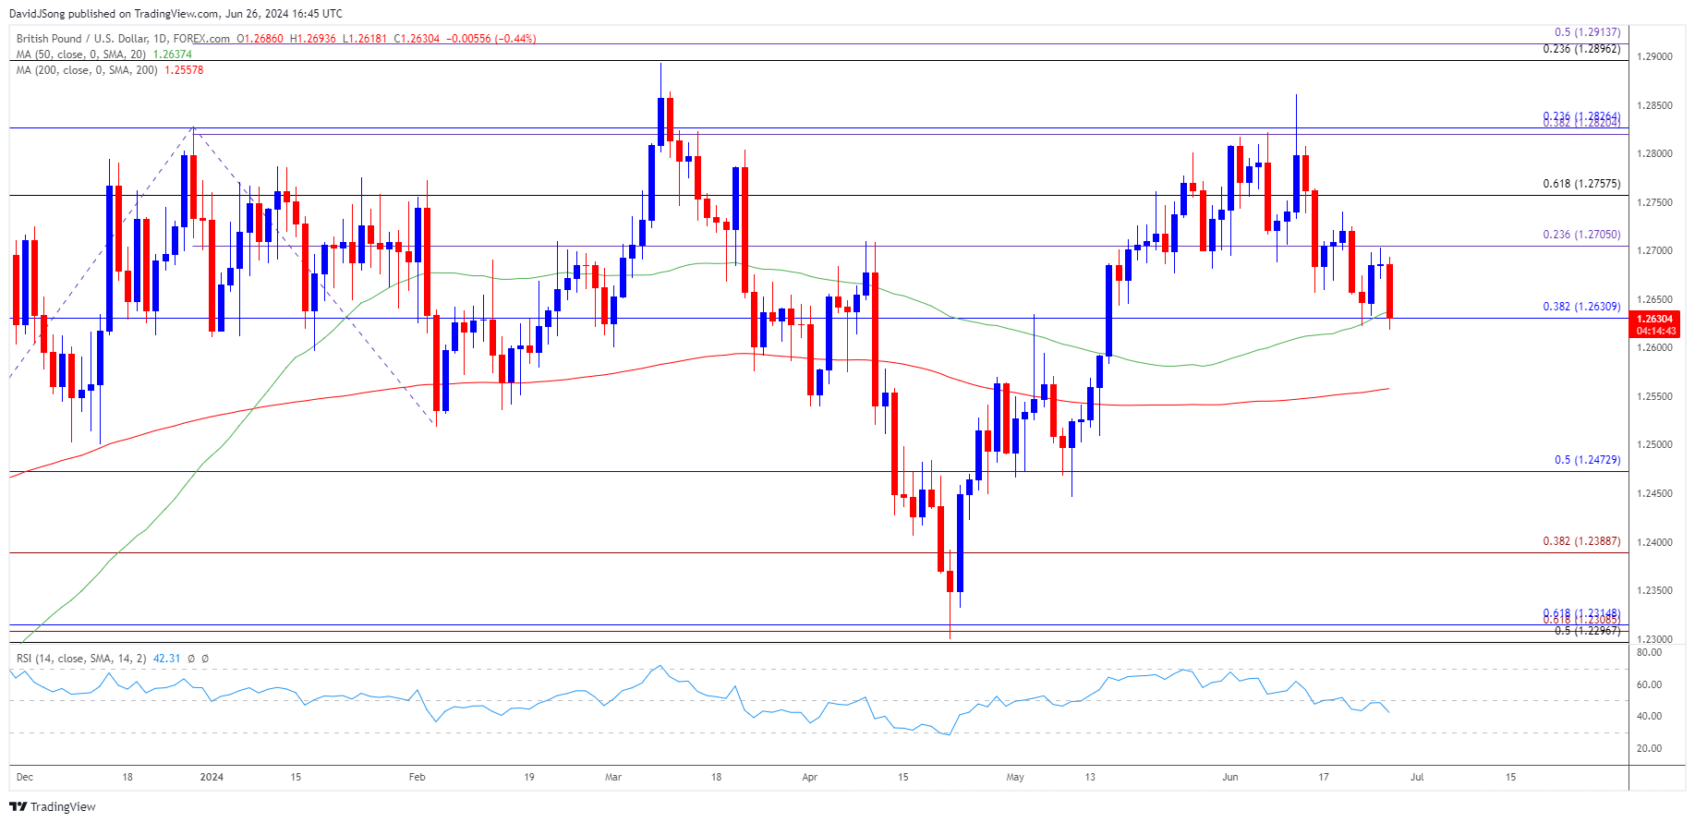Click the MA (200, close, 0, SMA, 200) legend
1695x823 pixels.
pos(87,70)
